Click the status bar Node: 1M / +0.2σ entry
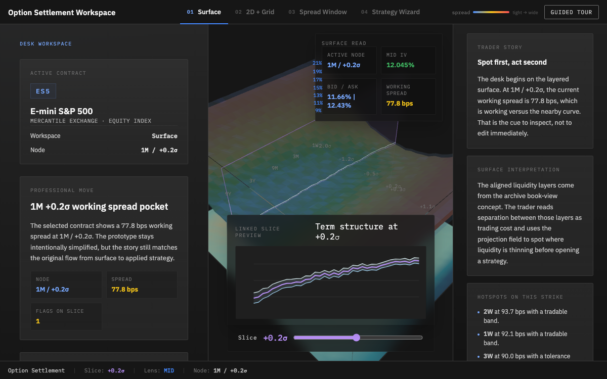607x379 pixels. pyautogui.click(x=220, y=370)
